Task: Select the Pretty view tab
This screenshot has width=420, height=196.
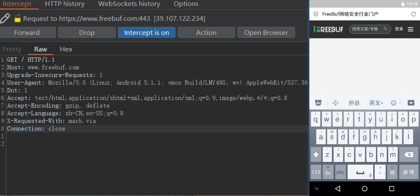Action: pos(12,49)
